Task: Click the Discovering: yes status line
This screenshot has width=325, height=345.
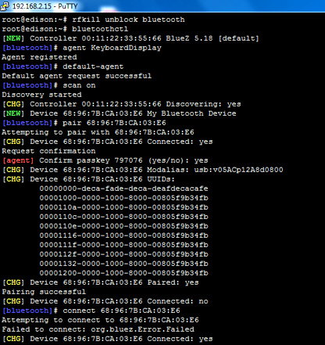Action: pos(122,104)
